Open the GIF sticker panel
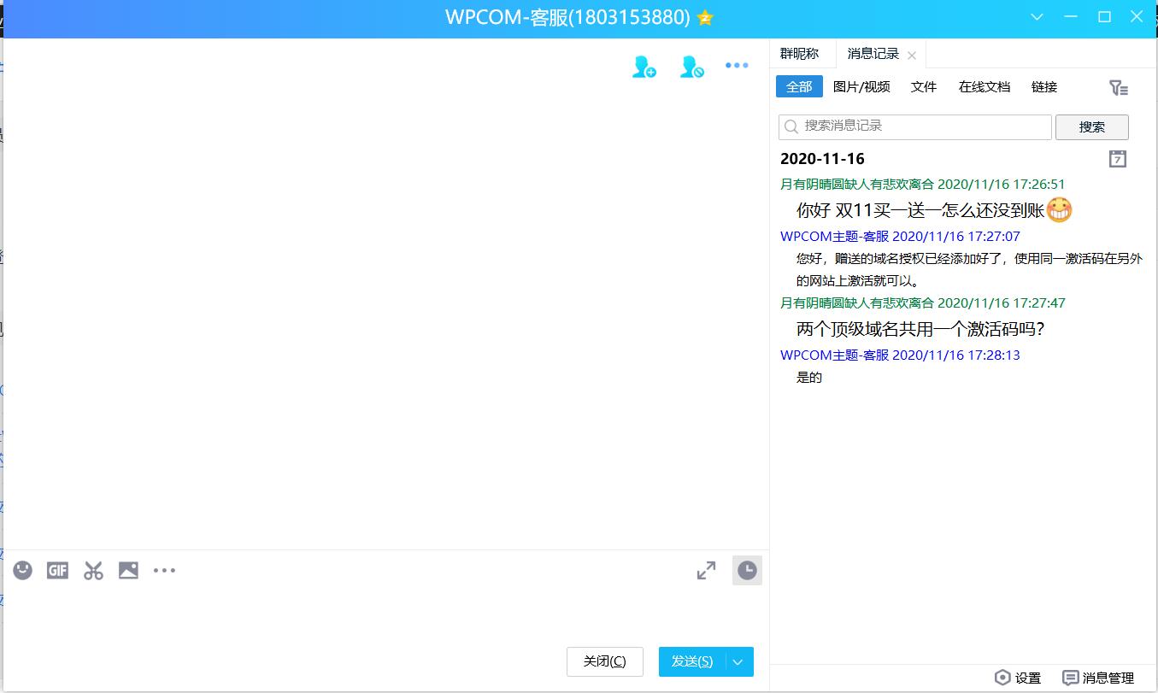1158x693 pixels. point(57,571)
